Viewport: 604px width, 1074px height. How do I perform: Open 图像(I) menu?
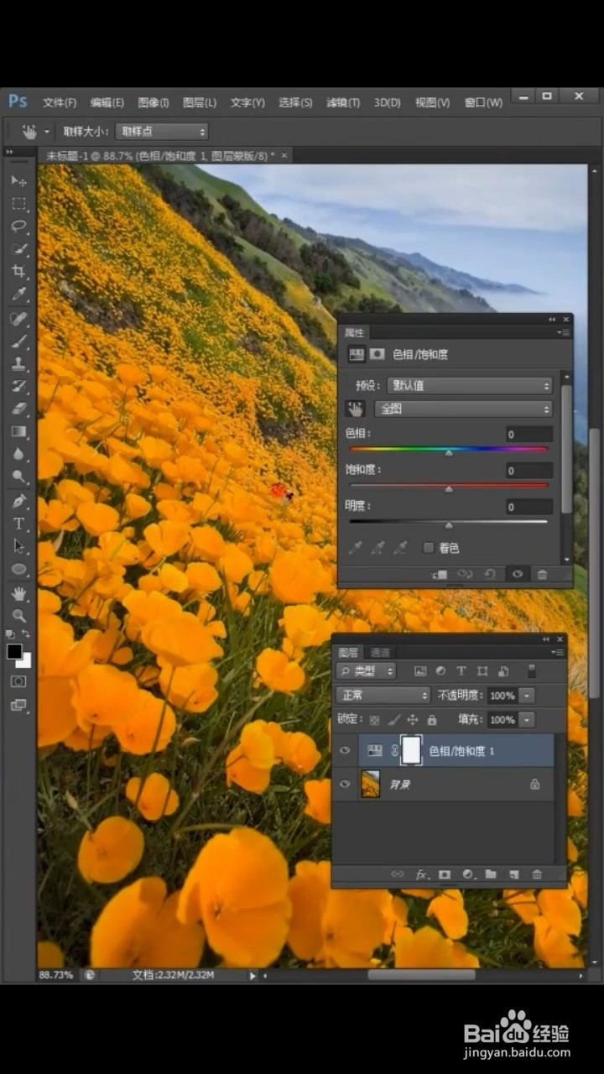click(x=154, y=102)
